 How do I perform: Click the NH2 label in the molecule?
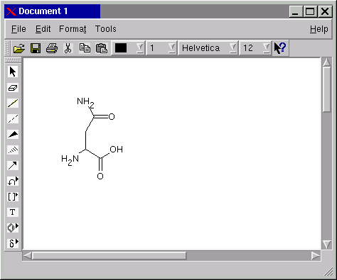[x=85, y=103]
